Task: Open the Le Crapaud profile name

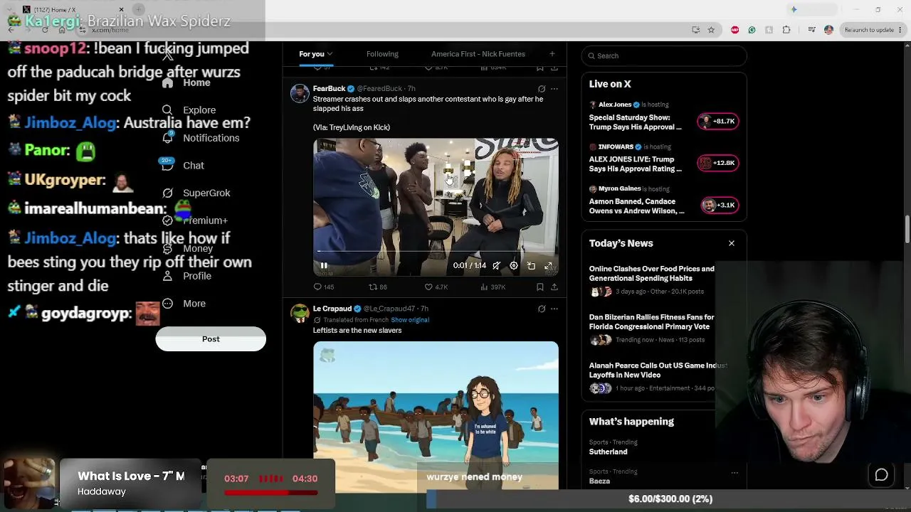Action: [332, 309]
